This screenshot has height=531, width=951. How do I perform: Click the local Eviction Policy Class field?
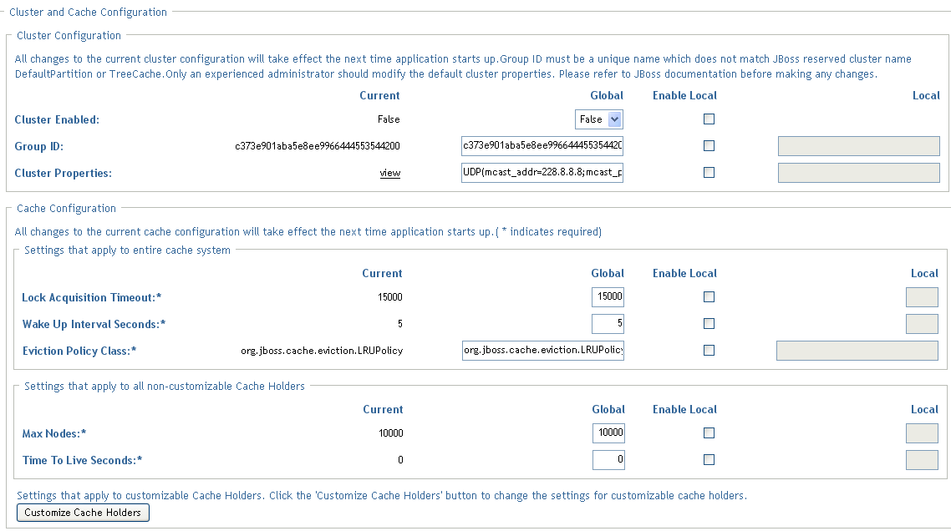click(857, 351)
